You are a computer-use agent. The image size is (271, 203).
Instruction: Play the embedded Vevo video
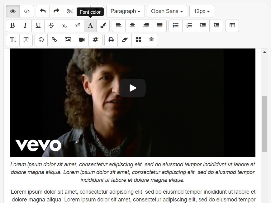point(133,88)
